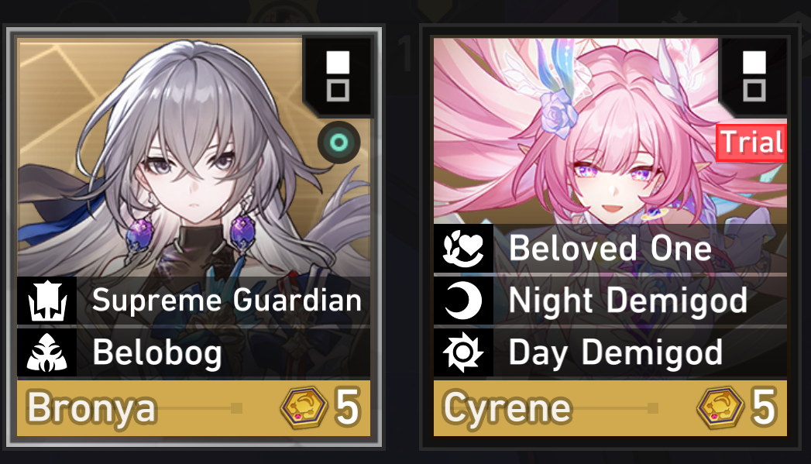
Task: Select the Supreme Guardian trait label
Action: click(x=226, y=301)
